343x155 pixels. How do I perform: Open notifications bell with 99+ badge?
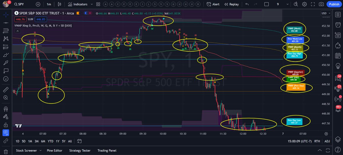(x=338, y=109)
